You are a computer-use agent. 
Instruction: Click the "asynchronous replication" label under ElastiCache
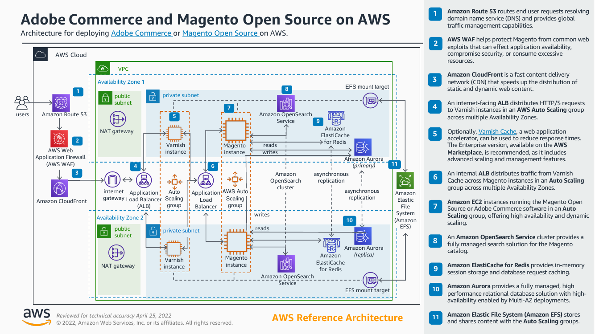(331, 177)
